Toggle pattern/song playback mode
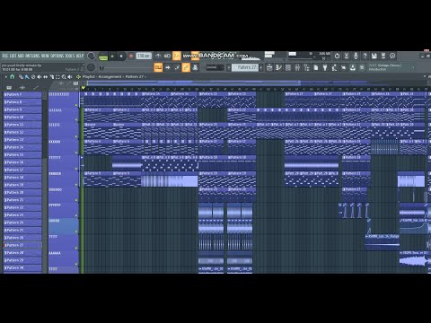 click(103, 57)
